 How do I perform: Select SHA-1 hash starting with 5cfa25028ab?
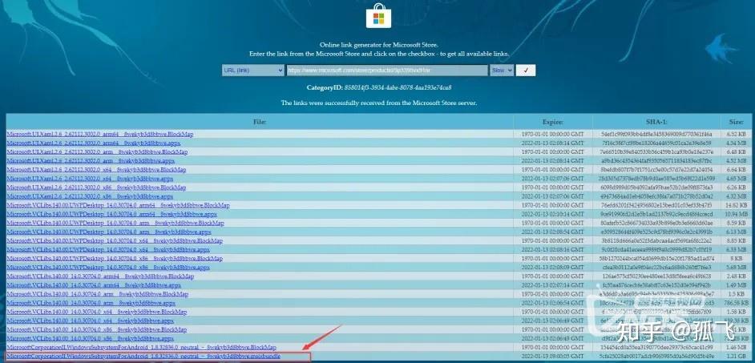[656, 357]
